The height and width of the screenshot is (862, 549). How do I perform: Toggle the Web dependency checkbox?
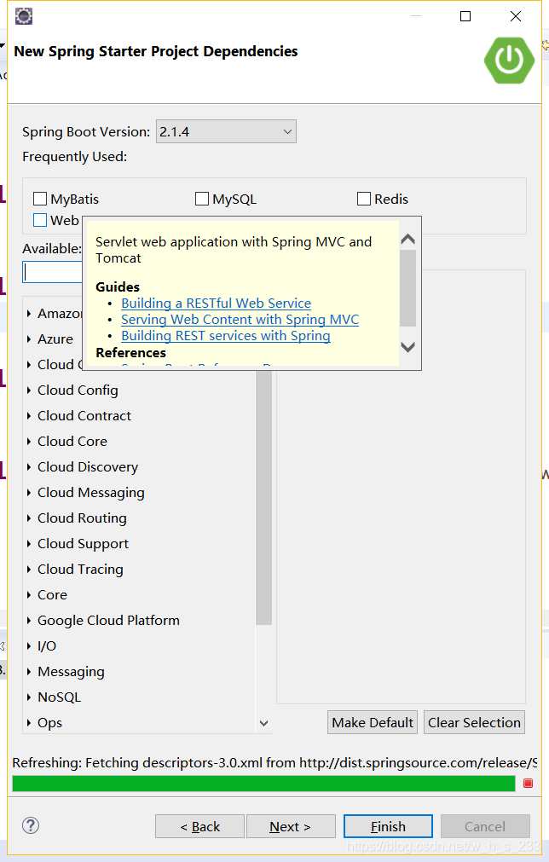pos(40,220)
